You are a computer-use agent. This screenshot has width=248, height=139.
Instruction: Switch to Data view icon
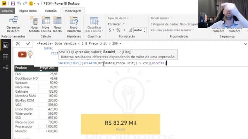(5, 57)
